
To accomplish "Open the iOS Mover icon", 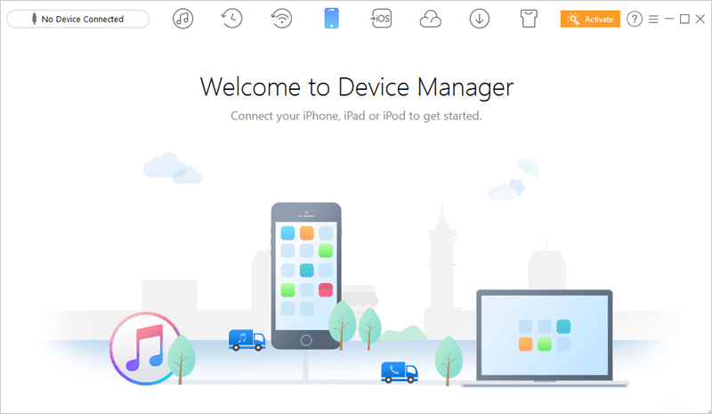I will click(381, 19).
